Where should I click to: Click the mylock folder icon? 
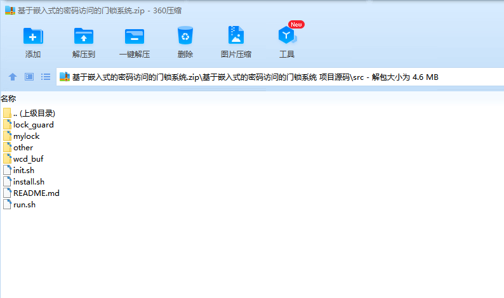click(8, 136)
